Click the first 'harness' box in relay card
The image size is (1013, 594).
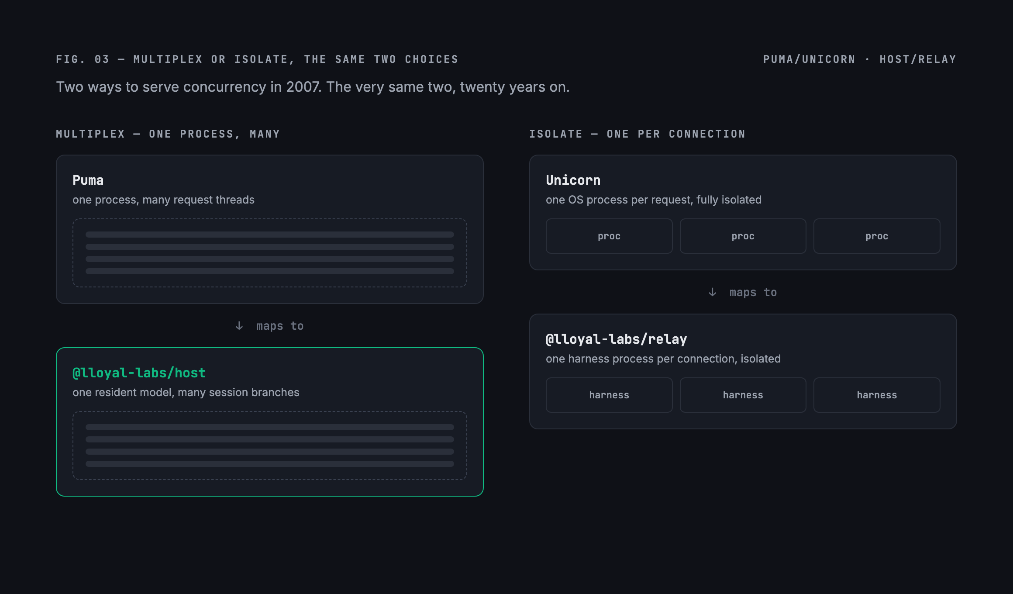pyautogui.click(x=609, y=395)
